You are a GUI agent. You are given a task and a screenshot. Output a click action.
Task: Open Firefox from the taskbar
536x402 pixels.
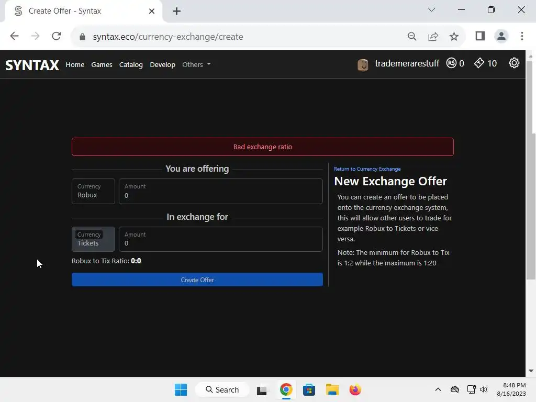click(355, 389)
